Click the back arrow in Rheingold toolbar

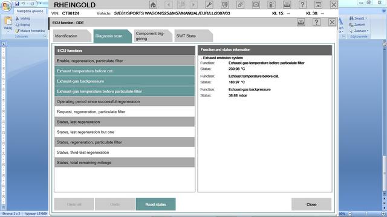point(169,5)
